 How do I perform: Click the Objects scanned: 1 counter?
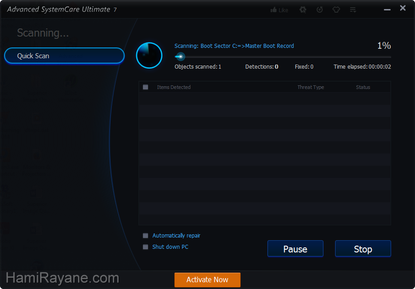tap(198, 67)
